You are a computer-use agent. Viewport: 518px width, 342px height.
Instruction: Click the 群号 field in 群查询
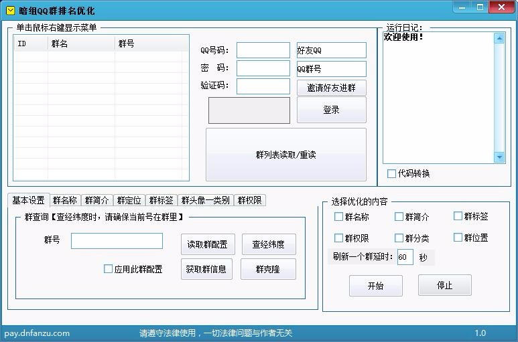click(x=117, y=241)
